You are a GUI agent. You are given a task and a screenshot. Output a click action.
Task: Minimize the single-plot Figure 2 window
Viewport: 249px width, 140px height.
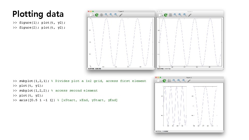pos(91,11)
